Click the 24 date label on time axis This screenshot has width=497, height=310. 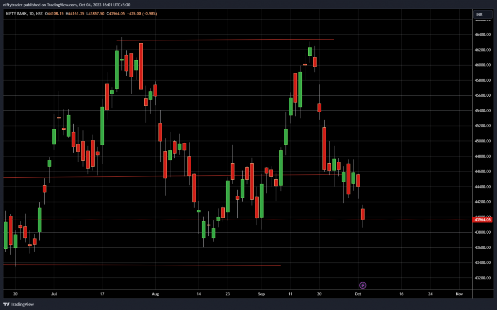[431, 294]
